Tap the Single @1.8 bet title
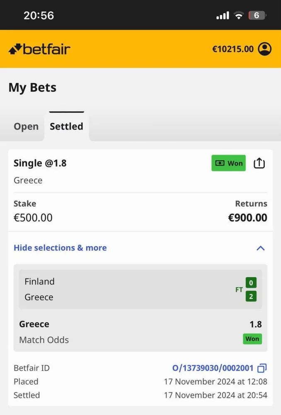The height and width of the screenshot is (415, 281). pyautogui.click(x=40, y=163)
